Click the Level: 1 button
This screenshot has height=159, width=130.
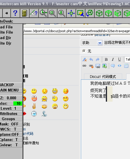[x=11, y=109]
